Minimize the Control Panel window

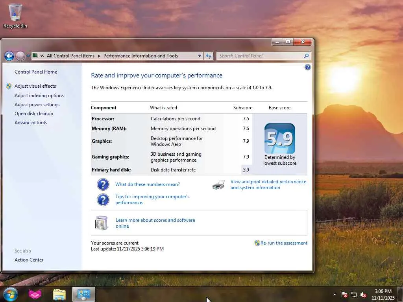[x=277, y=42]
